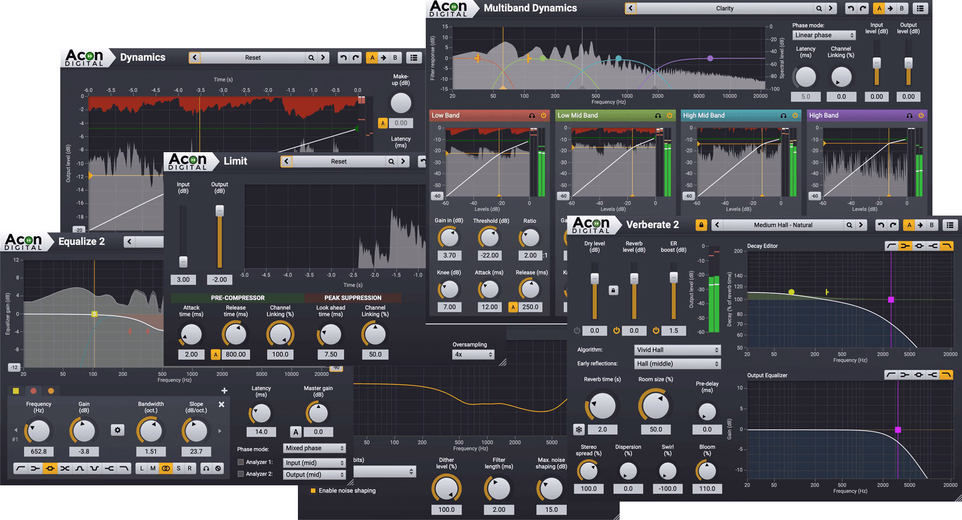This screenshot has width=962, height=520.
Task: Add a new band with the plus icon in Equalize 2
Action: point(224,391)
